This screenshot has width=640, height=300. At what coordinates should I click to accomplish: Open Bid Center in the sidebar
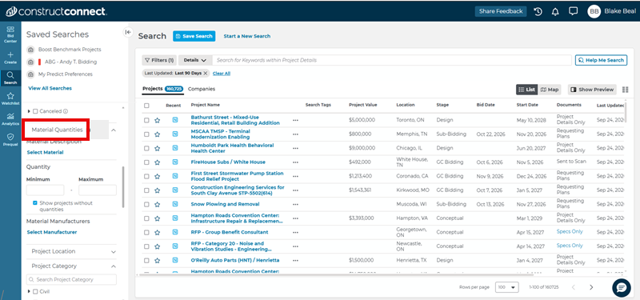(x=10, y=34)
